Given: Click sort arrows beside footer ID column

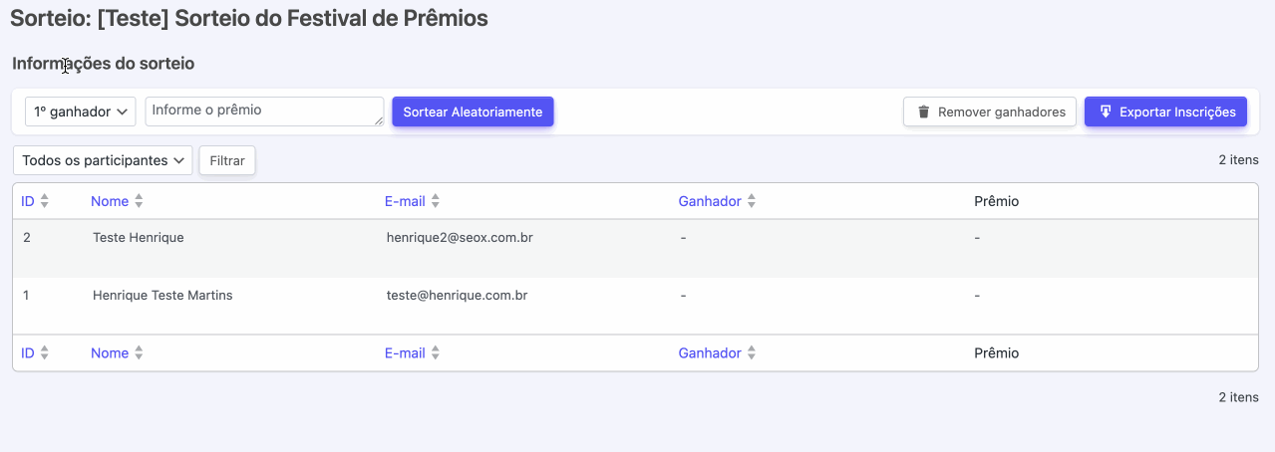Looking at the screenshot, I should (x=44, y=353).
